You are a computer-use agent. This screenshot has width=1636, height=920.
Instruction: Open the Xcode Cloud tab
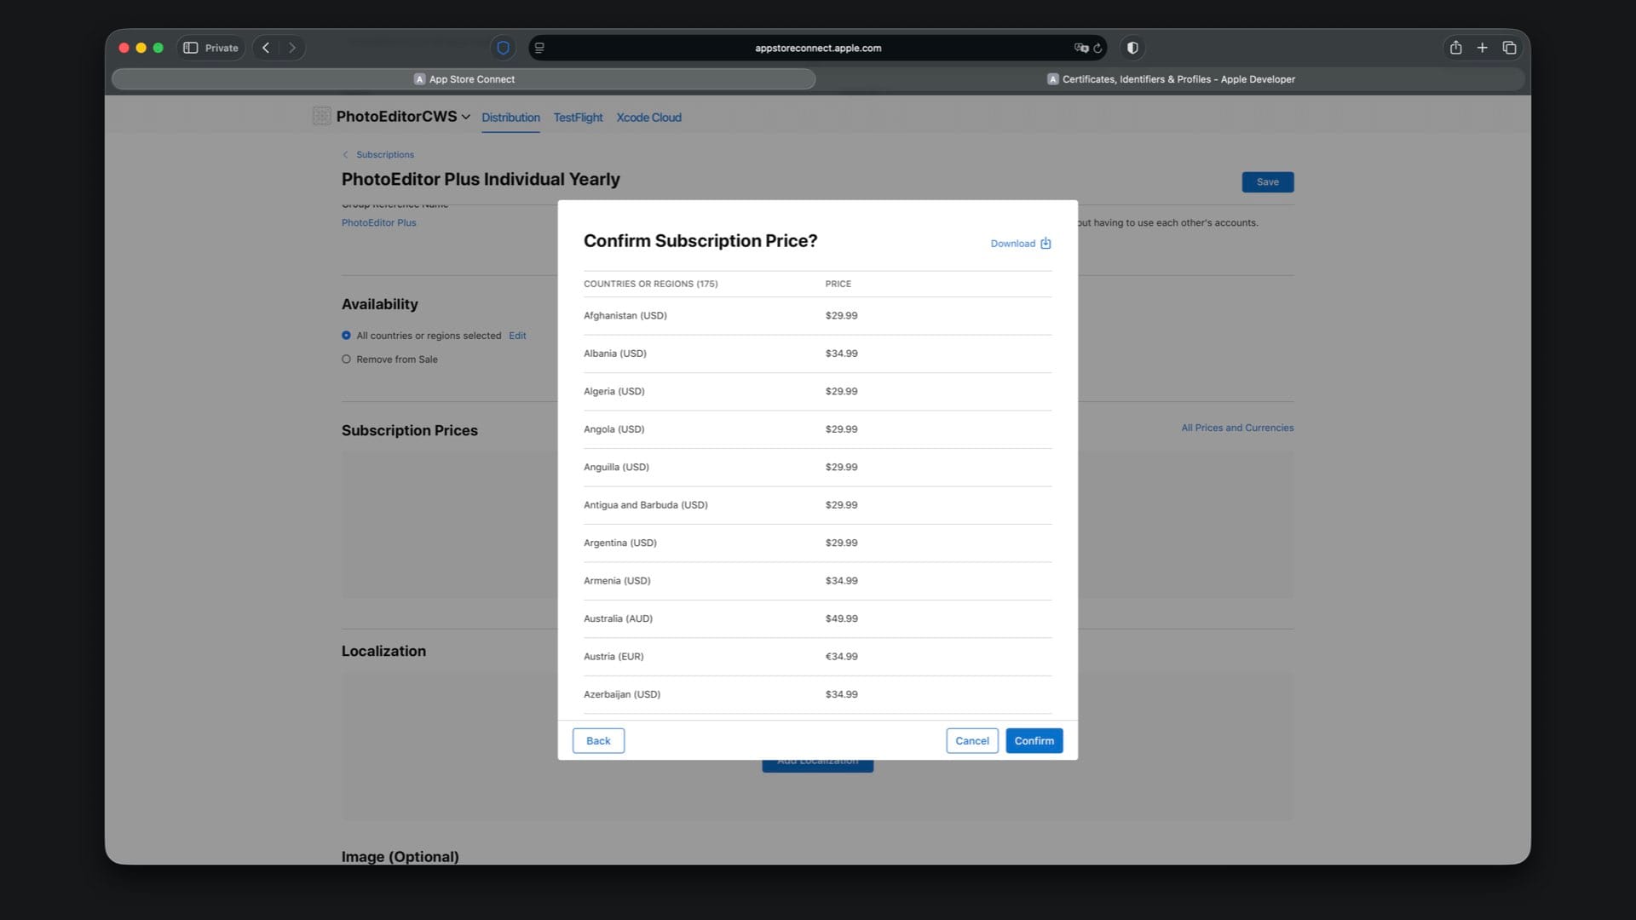click(648, 118)
